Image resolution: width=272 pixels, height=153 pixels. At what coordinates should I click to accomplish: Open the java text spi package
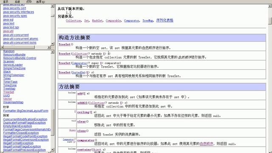pos(11,27)
